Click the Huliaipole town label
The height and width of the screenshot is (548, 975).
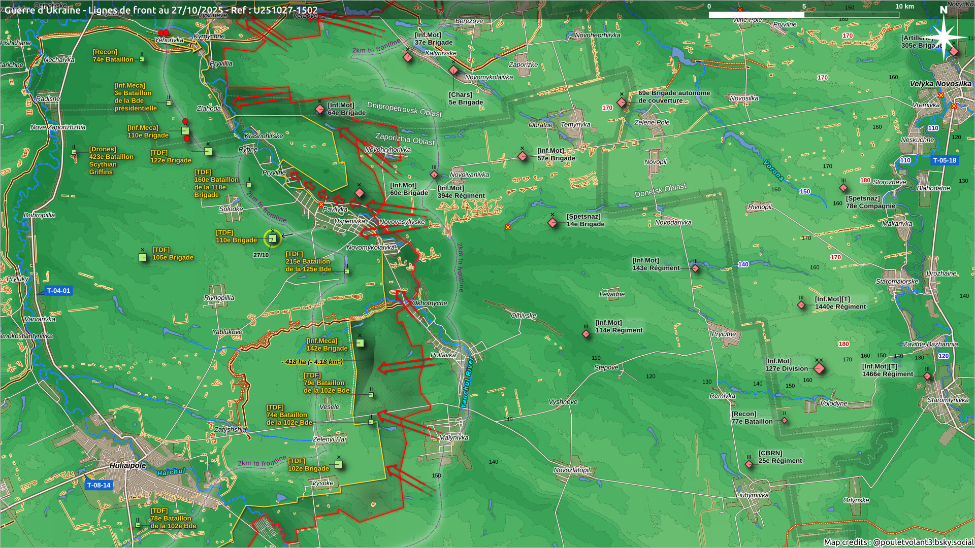(127, 465)
